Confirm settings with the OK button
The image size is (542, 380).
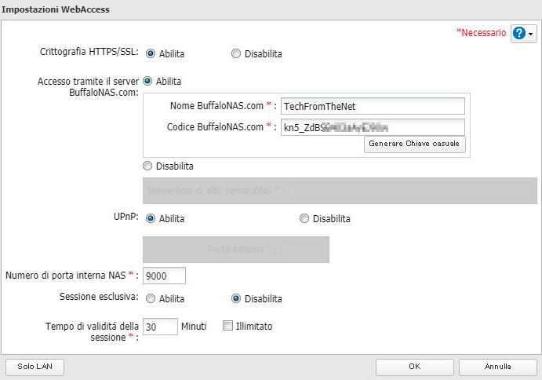coord(414,366)
